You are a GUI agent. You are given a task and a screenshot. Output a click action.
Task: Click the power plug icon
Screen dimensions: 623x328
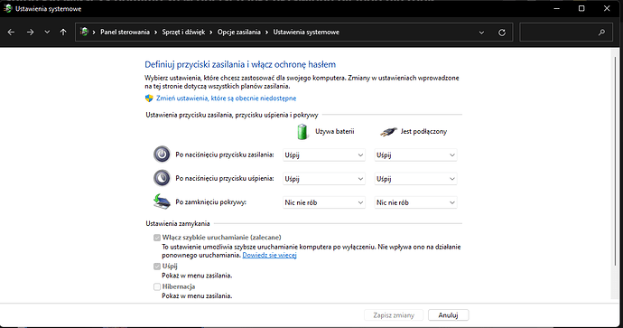[388, 132]
